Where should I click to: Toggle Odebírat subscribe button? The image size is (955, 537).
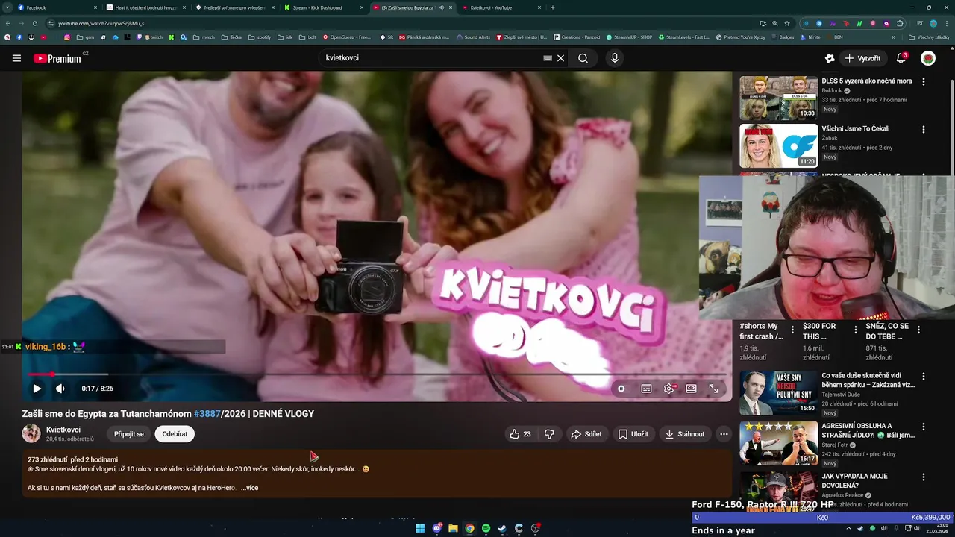175,434
